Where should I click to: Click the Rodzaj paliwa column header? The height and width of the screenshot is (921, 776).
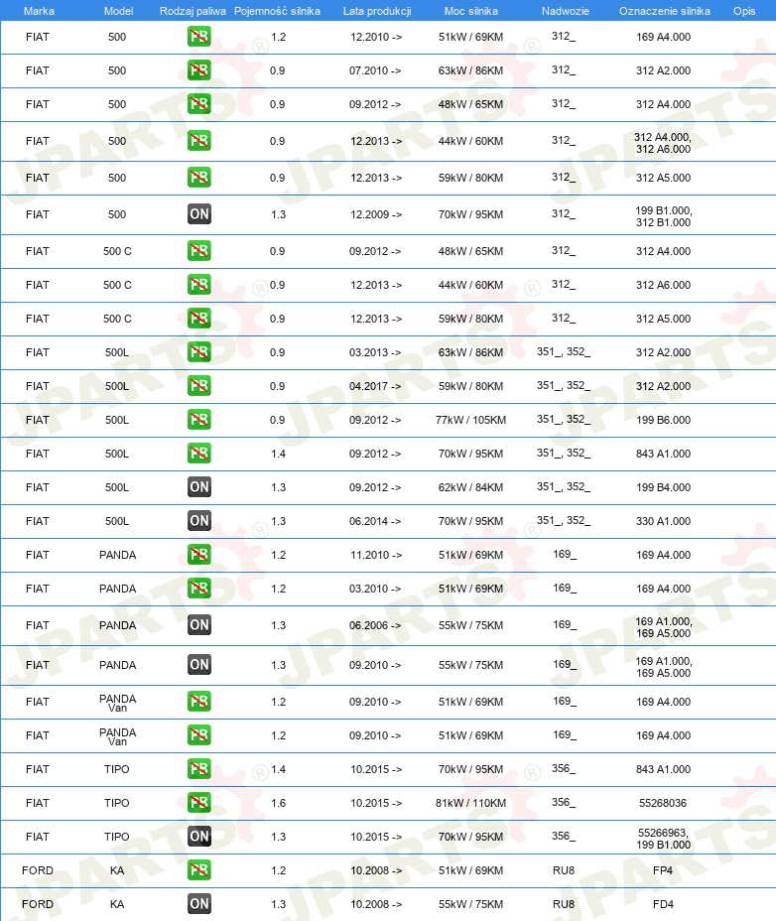click(x=193, y=11)
